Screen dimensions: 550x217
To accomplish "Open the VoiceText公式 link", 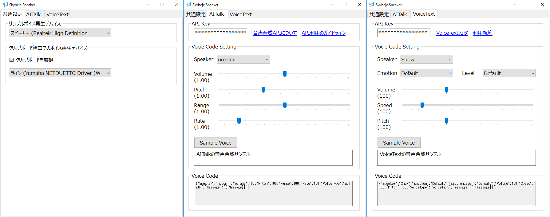I will [452, 33].
